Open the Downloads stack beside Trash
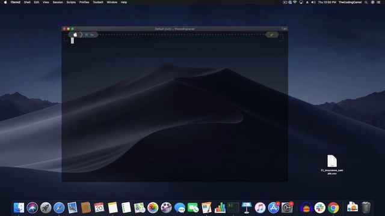 pyautogui.click(x=353, y=207)
